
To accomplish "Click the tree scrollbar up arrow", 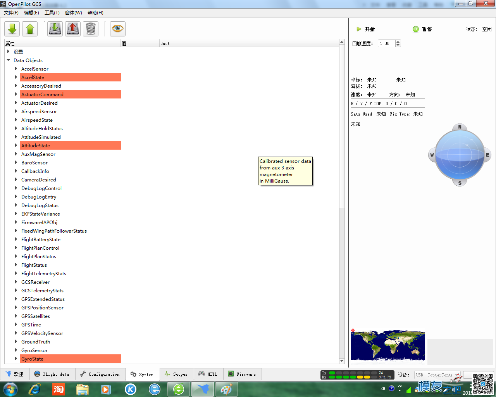I will click(342, 42).
